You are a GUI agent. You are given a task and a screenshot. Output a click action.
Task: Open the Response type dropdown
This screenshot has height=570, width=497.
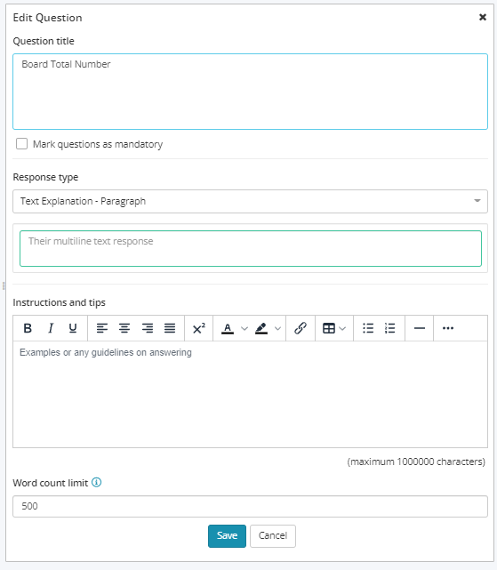(250, 201)
